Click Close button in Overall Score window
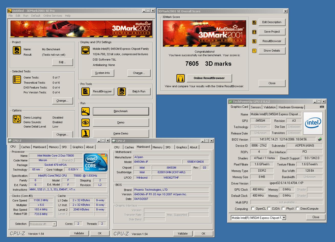 pos(272,83)
